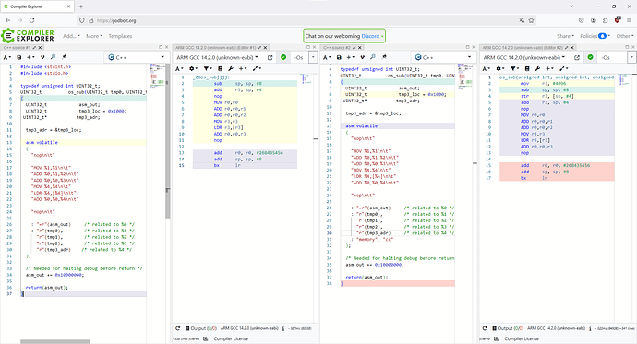Toggle Vim mode in source #1 editor

pos(42,57)
